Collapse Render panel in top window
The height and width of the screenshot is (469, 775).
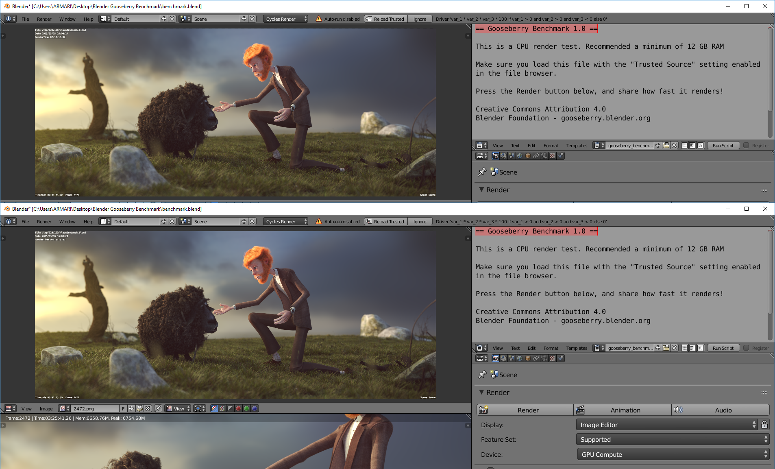click(481, 190)
